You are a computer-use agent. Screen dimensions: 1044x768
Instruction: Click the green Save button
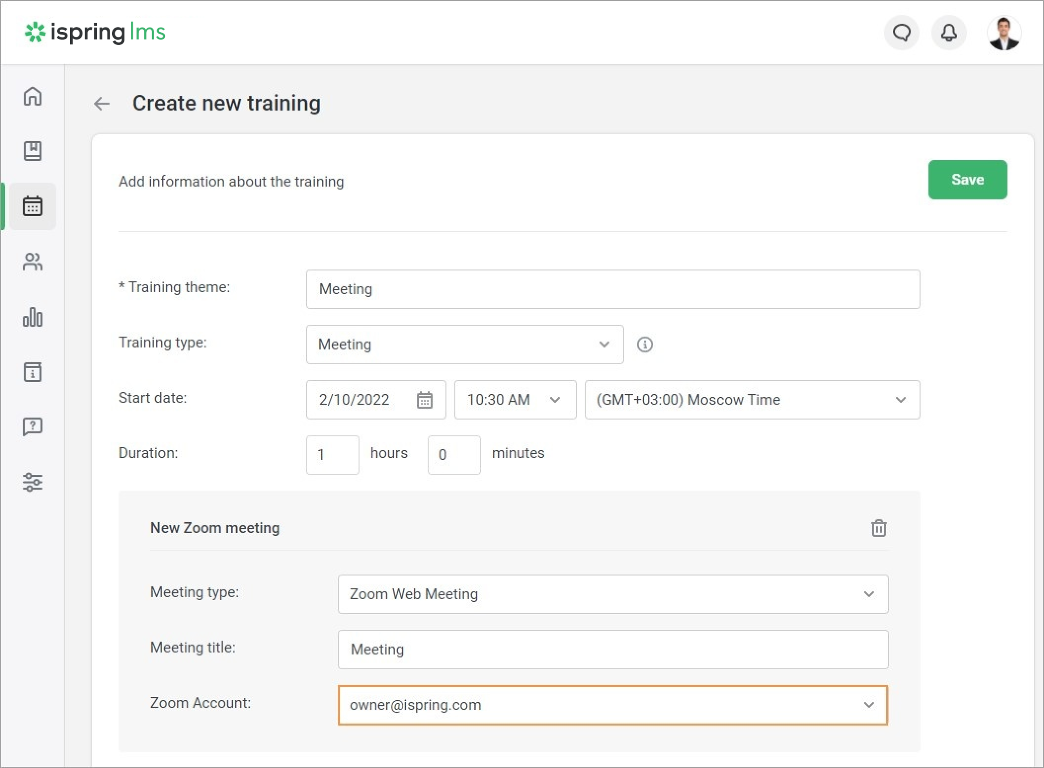pos(967,180)
